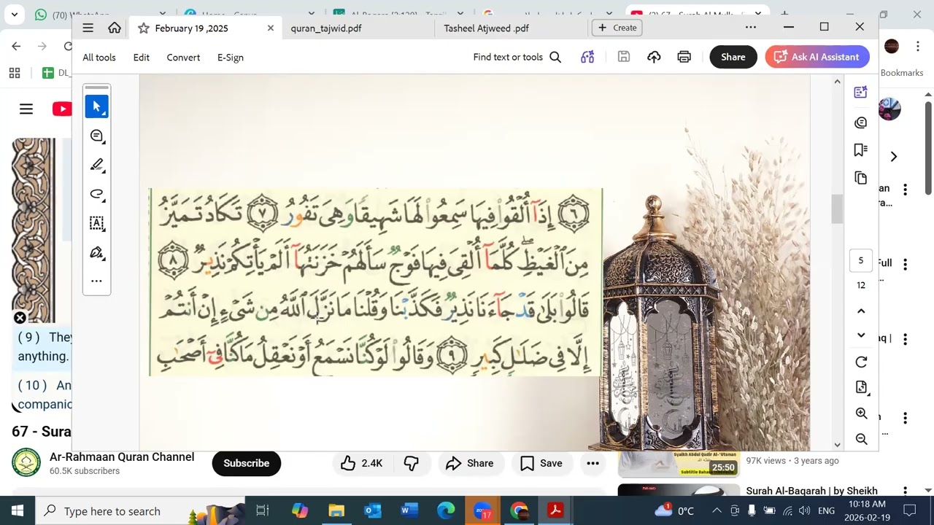
Task: Open the page display options icon
Action: pos(861,387)
